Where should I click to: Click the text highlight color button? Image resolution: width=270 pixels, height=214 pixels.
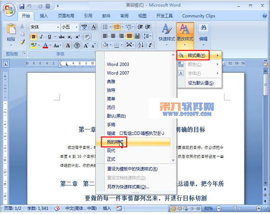34,45
